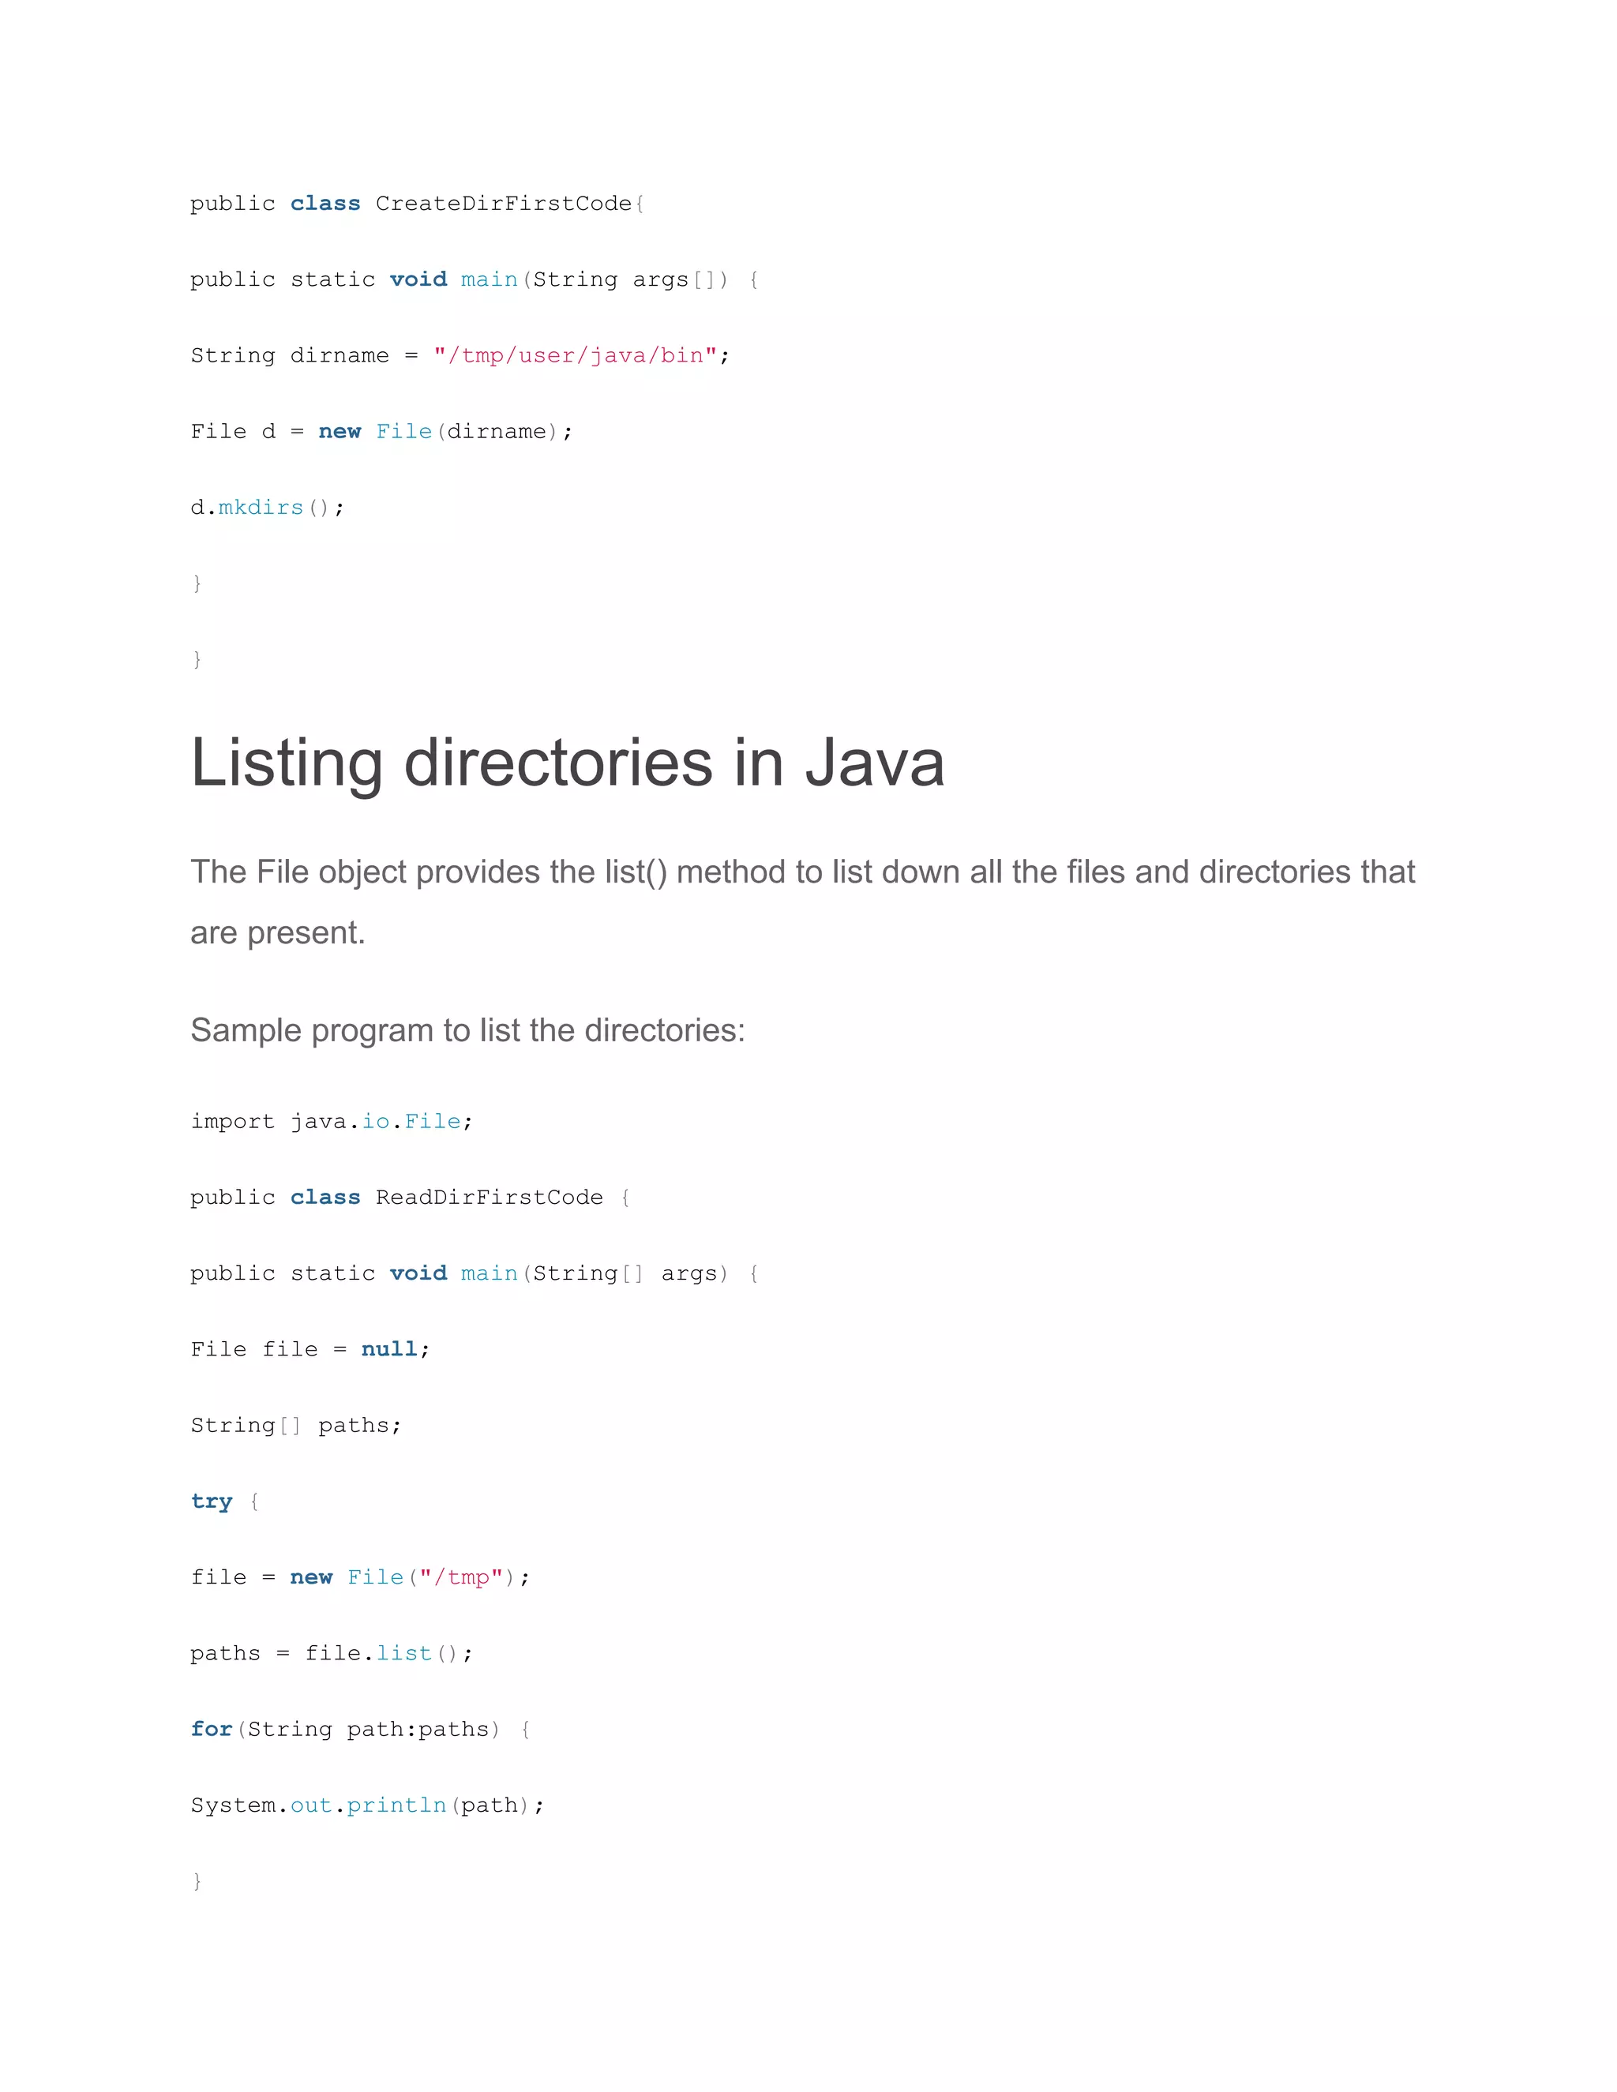
Task: Click the 'import java.io.File' line
Action: click(331, 1122)
